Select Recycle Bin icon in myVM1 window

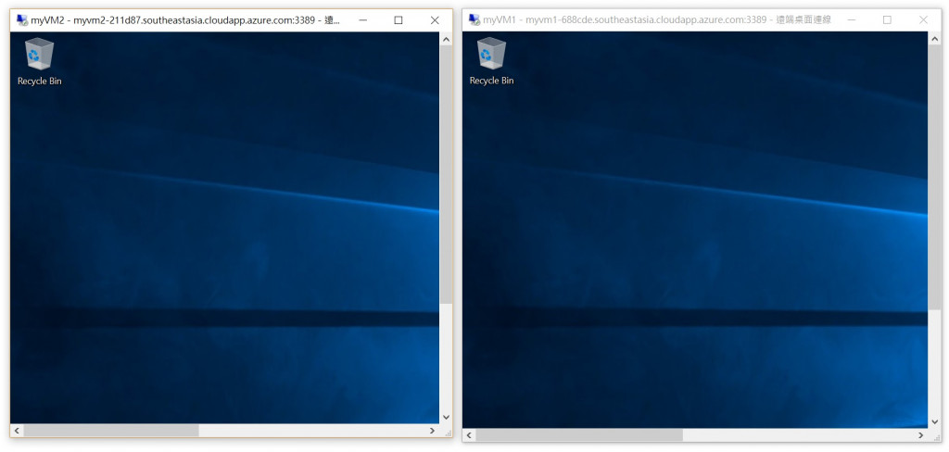pos(491,62)
